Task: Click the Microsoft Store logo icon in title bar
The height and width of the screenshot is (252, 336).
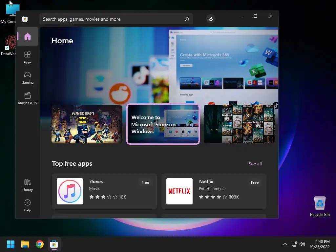Action: (25, 19)
